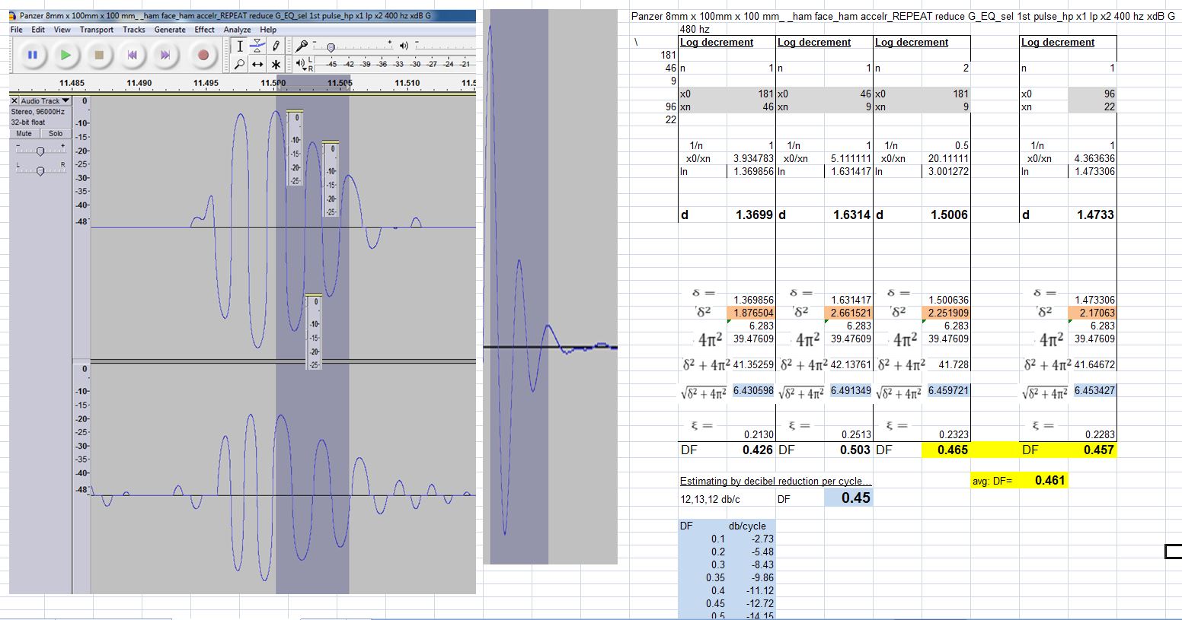Click the 11.510 mark on the timeline ruler
The image size is (1182, 620).
[407, 83]
